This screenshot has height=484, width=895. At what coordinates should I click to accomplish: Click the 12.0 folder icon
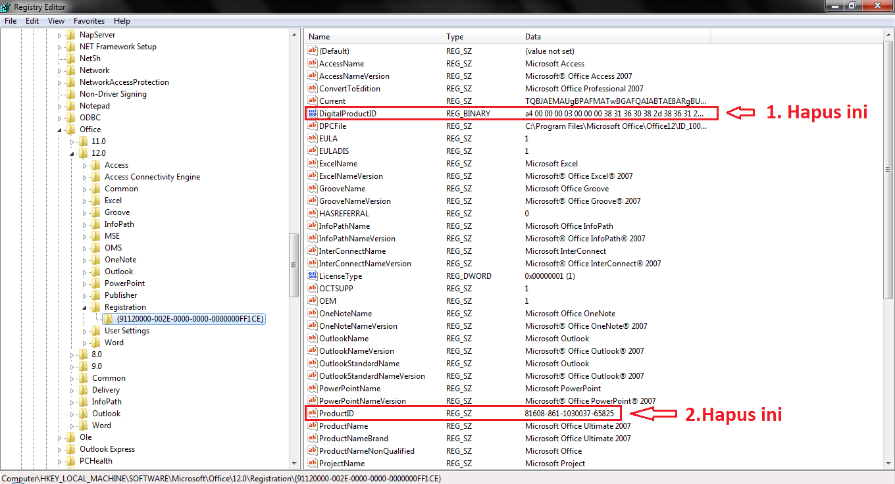[x=83, y=153]
